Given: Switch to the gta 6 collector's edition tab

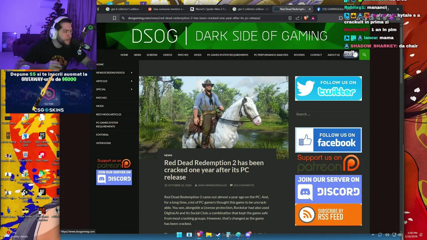Looking at the screenshot, I should click(124, 9).
